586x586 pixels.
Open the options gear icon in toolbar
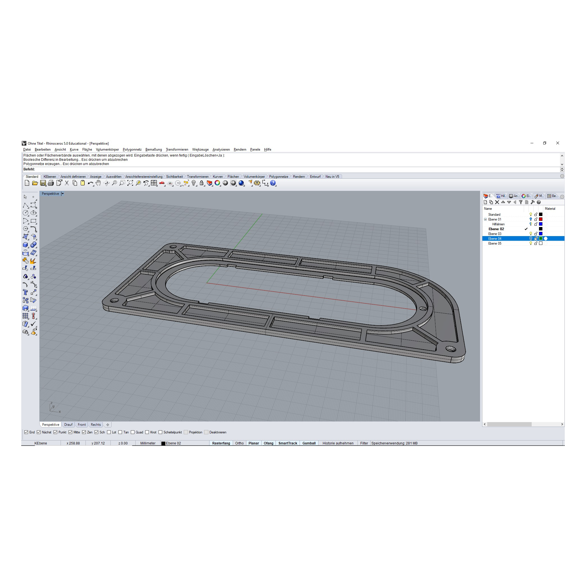pos(257,183)
